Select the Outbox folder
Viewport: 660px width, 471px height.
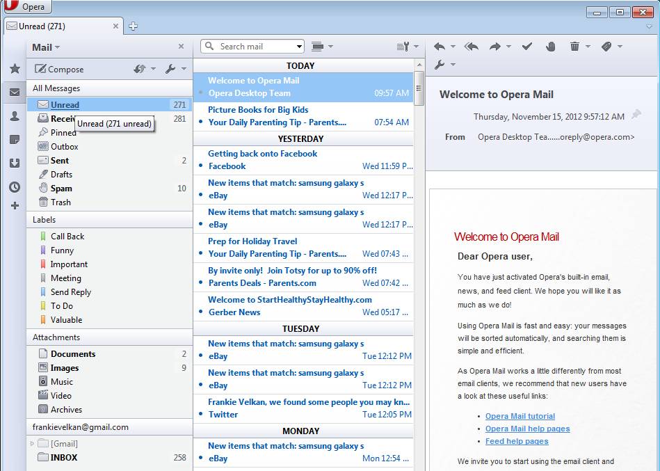click(x=109, y=147)
